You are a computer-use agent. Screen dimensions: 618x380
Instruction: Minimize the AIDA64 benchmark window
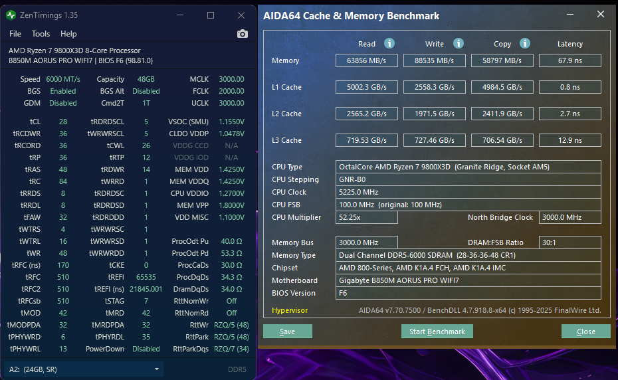click(570, 15)
